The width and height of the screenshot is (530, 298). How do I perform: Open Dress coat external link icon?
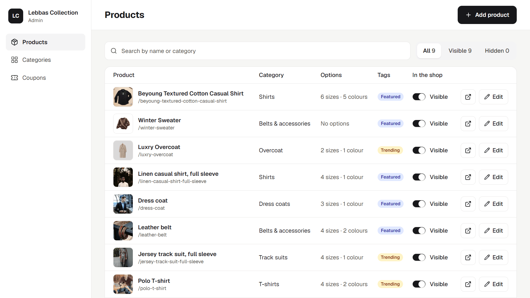(x=468, y=204)
